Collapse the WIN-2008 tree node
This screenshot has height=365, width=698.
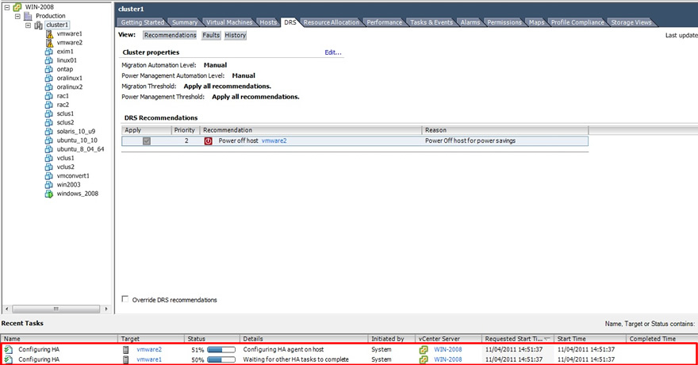pos(6,7)
